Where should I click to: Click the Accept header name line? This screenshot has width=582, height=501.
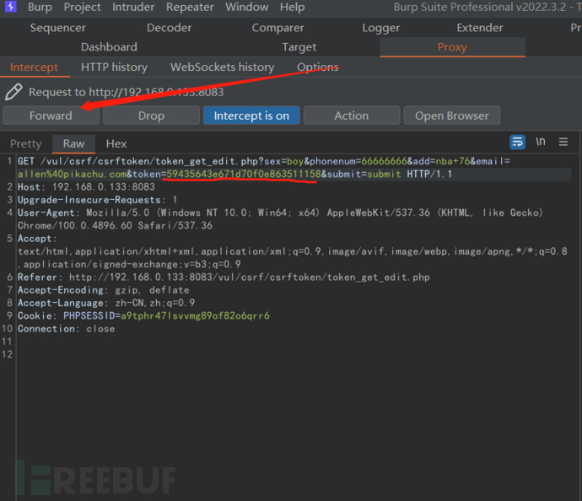point(37,238)
